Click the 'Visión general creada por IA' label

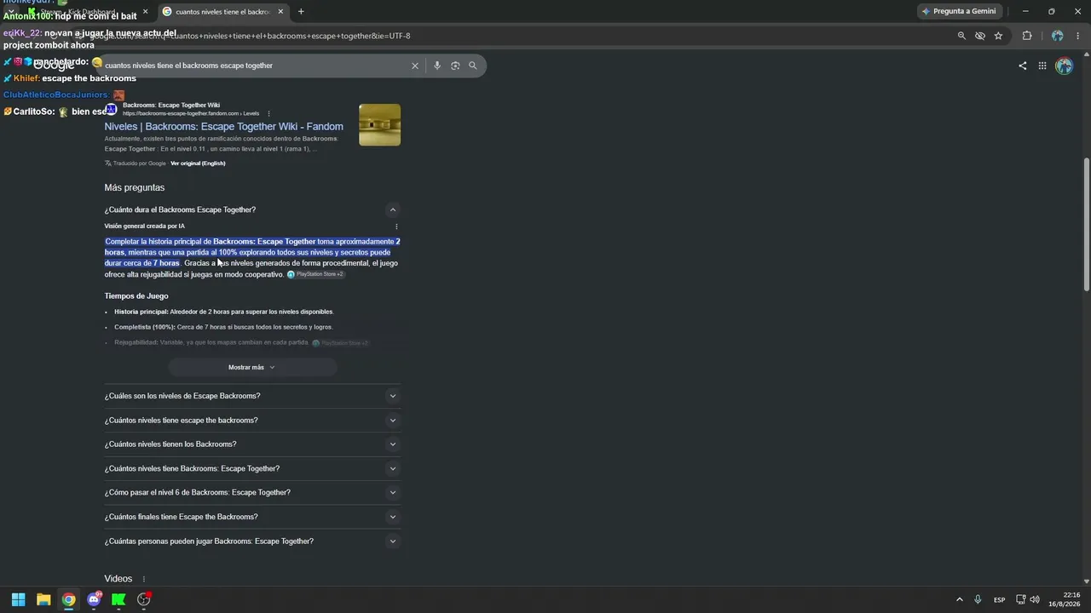pos(145,226)
